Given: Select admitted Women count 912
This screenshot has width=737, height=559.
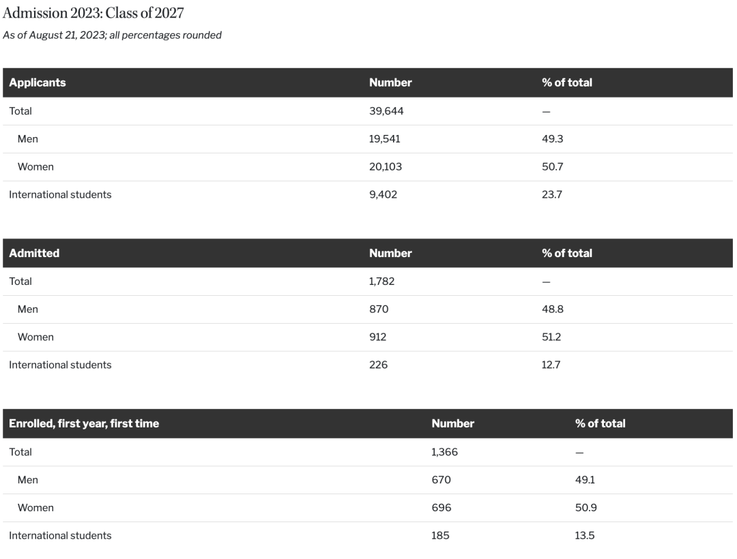Looking at the screenshot, I should [x=378, y=337].
